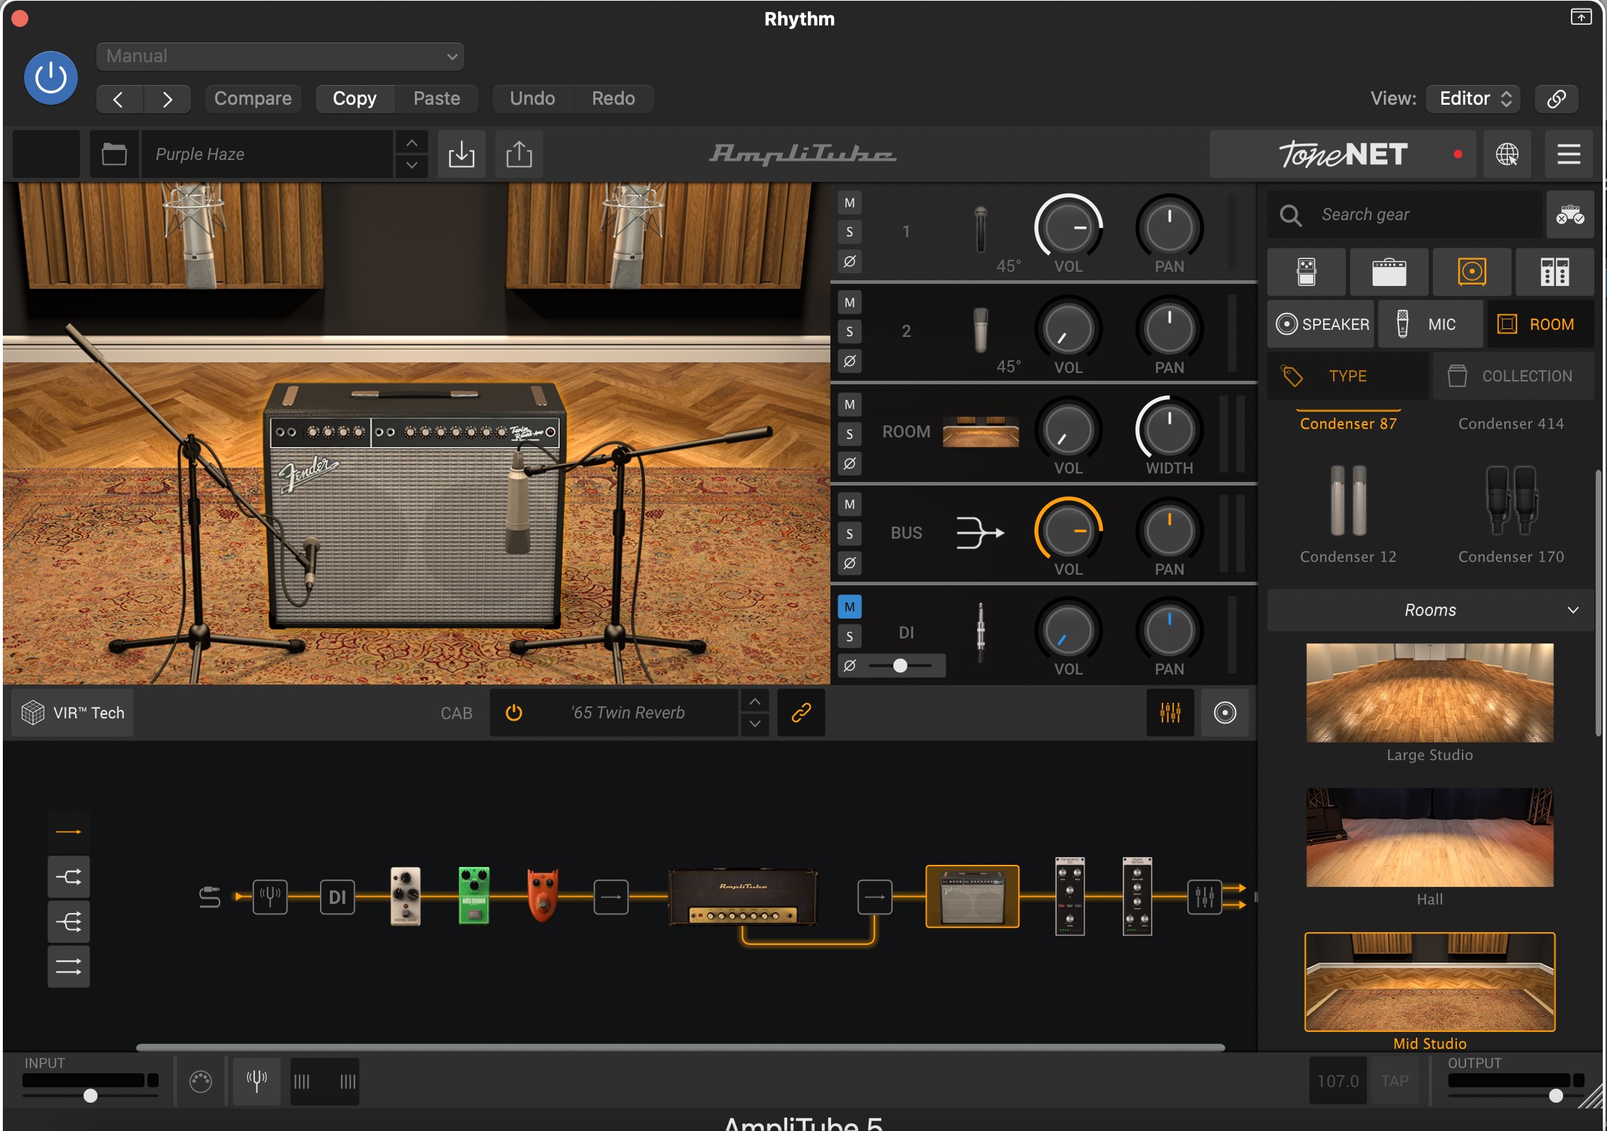Open the tuner block in signal chain
1607x1131 pixels.
click(270, 897)
